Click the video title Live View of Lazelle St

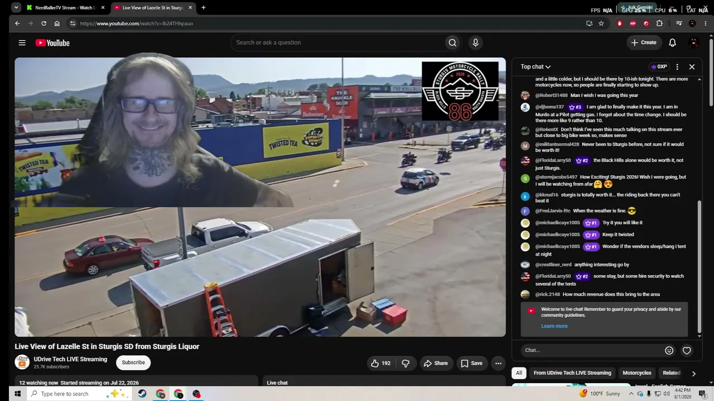click(x=107, y=346)
